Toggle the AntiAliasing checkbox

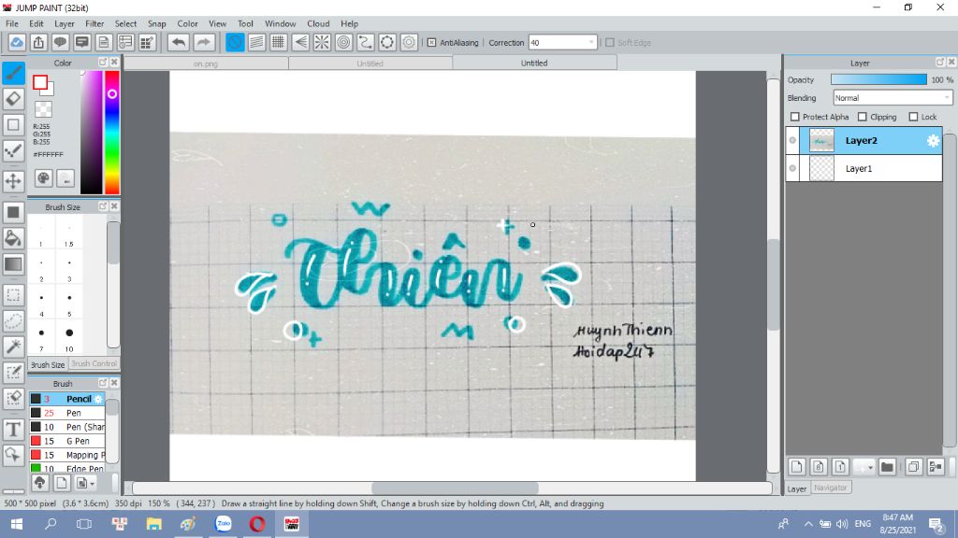(431, 43)
